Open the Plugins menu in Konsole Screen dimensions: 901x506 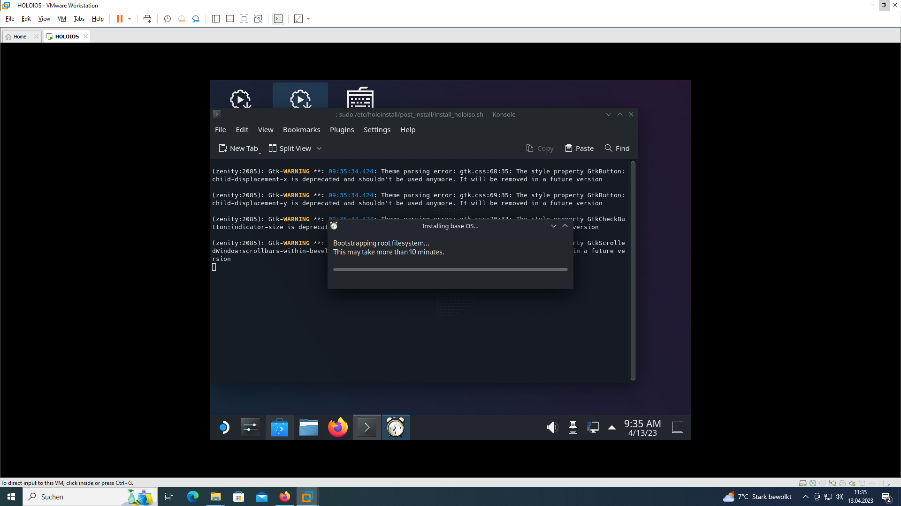click(x=342, y=130)
